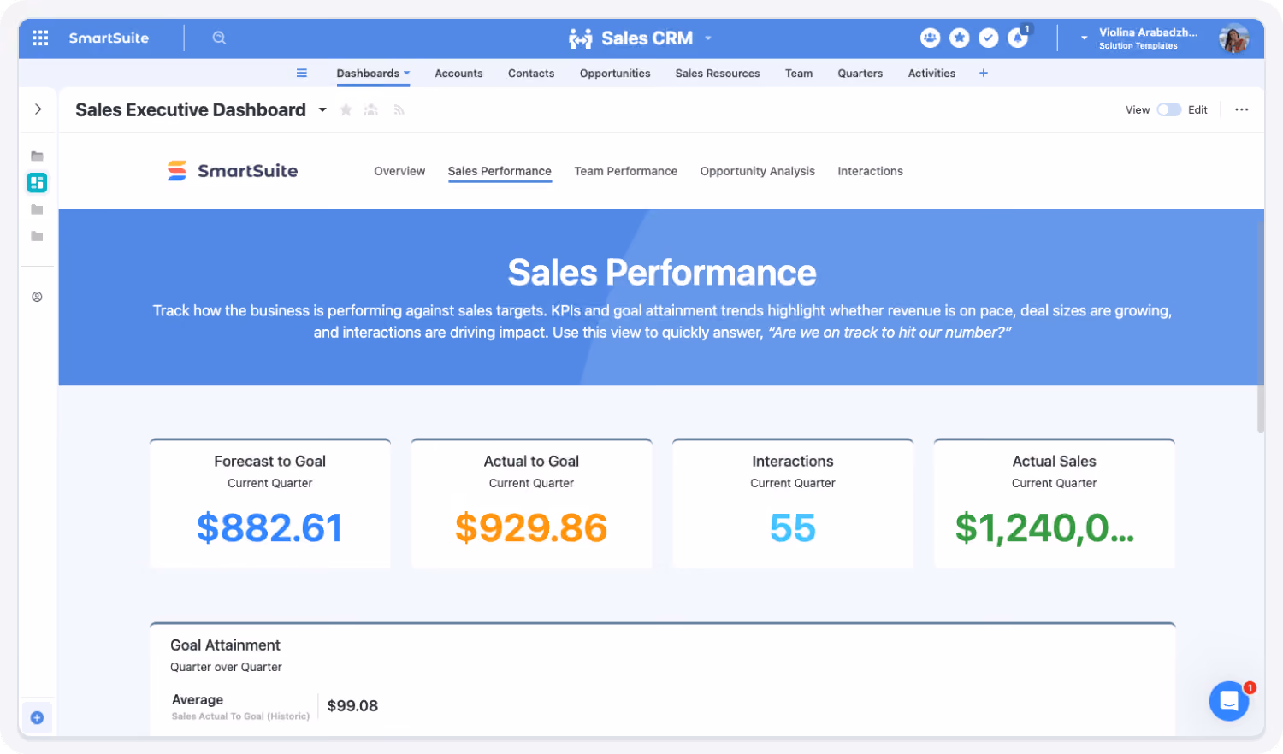This screenshot has width=1283, height=754.
Task: Click the $929.86 actual to goal value
Action: (531, 527)
